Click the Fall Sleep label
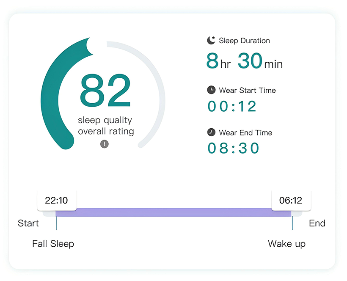 tap(53, 244)
